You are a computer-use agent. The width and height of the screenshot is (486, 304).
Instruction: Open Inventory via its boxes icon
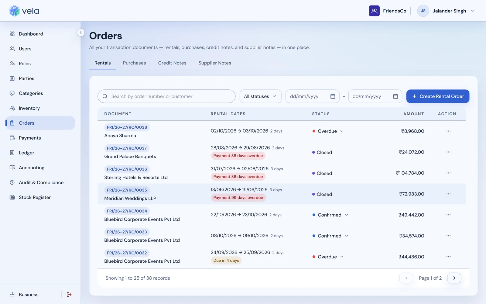tap(12, 108)
